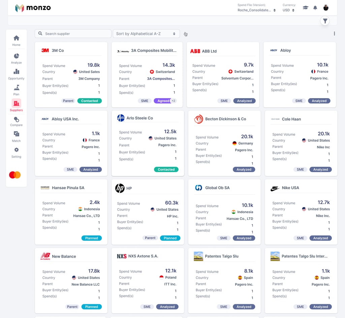The height and width of the screenshot is (318, 345).
Task: Click the 3M Co logo
Action: [x=45, y=51]
